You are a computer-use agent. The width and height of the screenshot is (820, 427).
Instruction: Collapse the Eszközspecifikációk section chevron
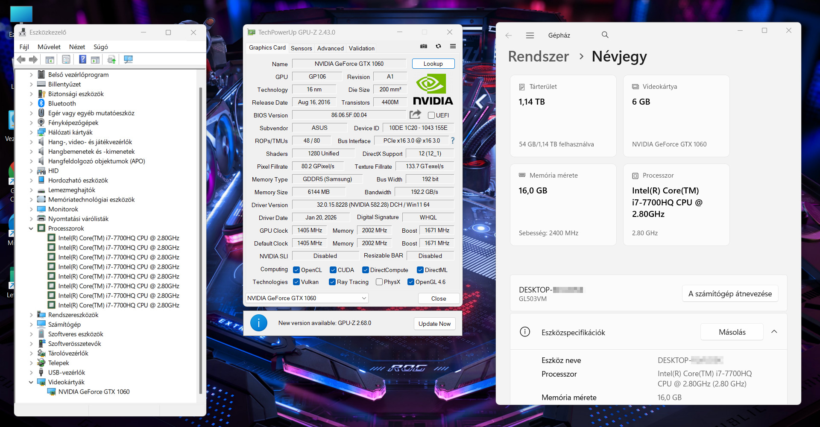tap(774, 332)
